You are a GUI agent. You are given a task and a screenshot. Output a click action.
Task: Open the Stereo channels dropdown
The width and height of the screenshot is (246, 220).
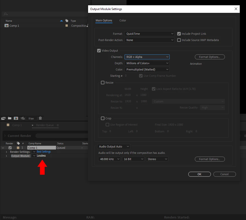[157, 159]
